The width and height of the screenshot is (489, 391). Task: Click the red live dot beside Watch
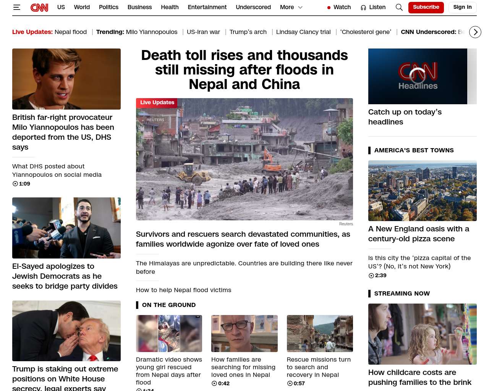coord(329,8)
